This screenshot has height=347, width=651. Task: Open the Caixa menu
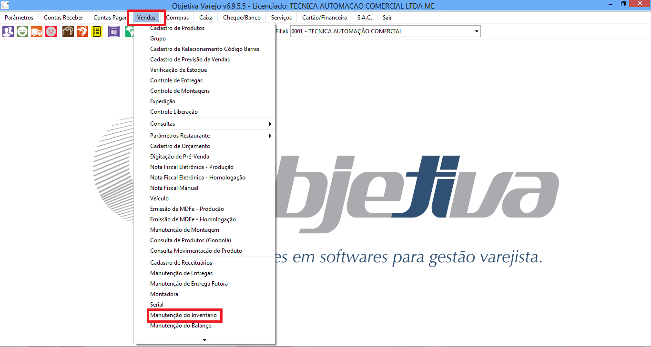[x=206, y=18]
